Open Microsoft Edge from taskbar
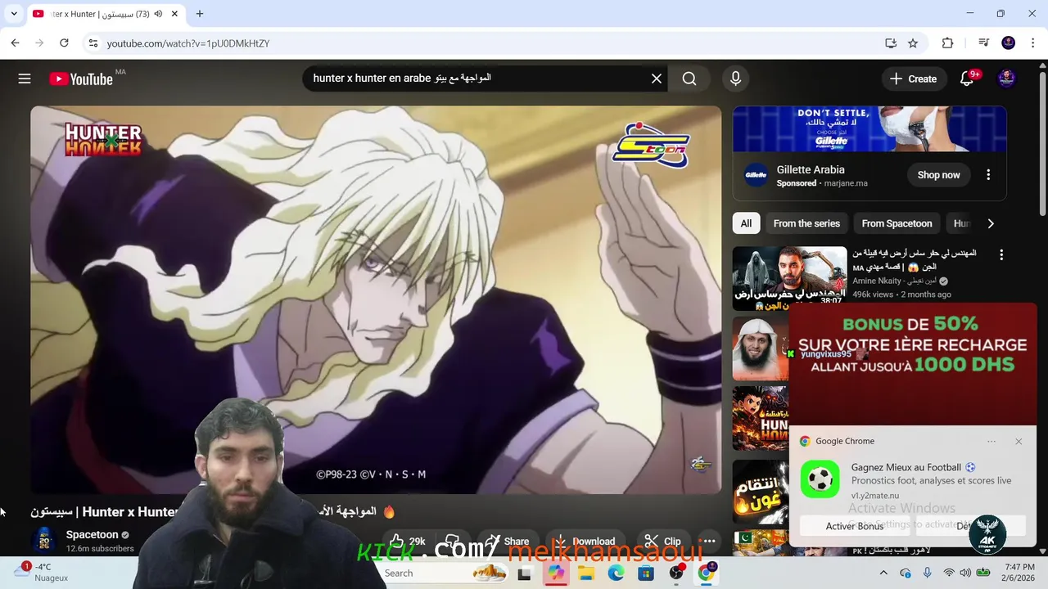Image resolution: width=1048 pixels, height=589 pixels. click(616, 573)
